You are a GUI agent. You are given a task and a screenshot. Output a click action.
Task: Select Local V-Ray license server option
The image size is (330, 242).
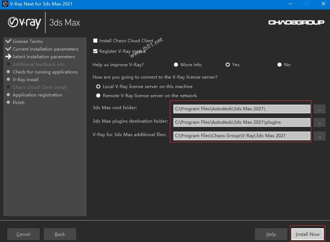coord(98,87)
